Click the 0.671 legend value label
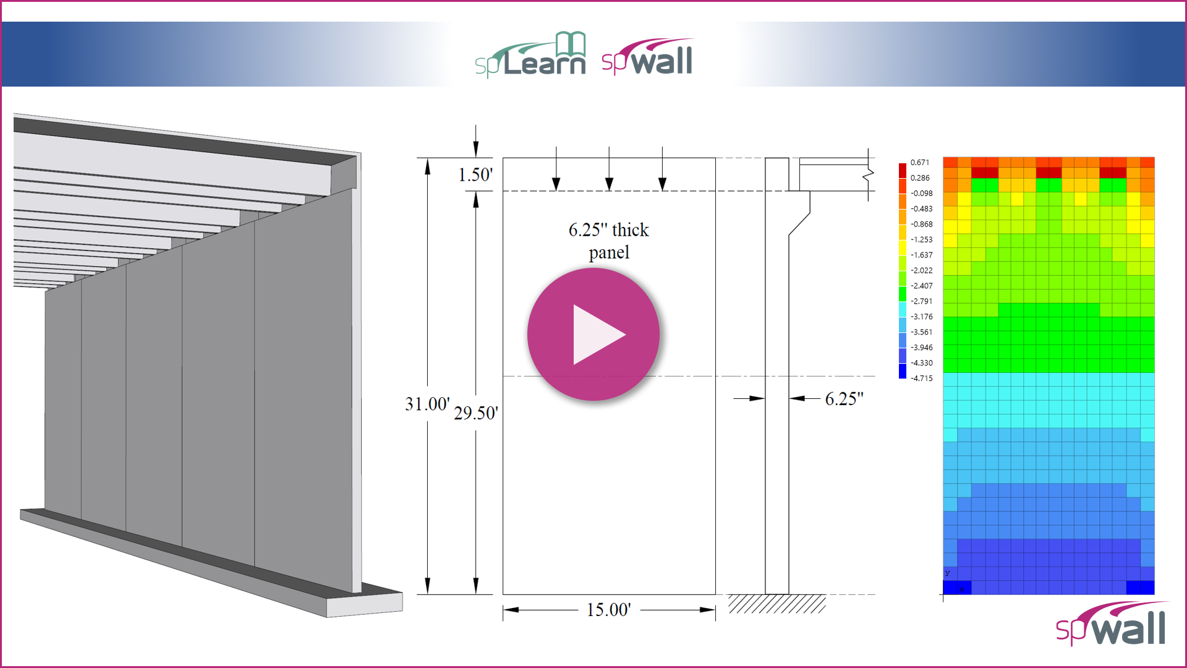The image size is (1187, 668). pyautogui.click(x=919, y=163)
